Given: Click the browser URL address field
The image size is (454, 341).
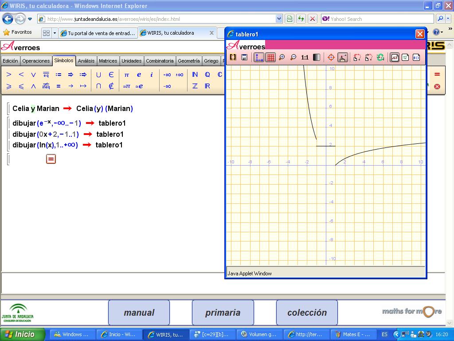Looking at the screenshot, I should [160, 19].
